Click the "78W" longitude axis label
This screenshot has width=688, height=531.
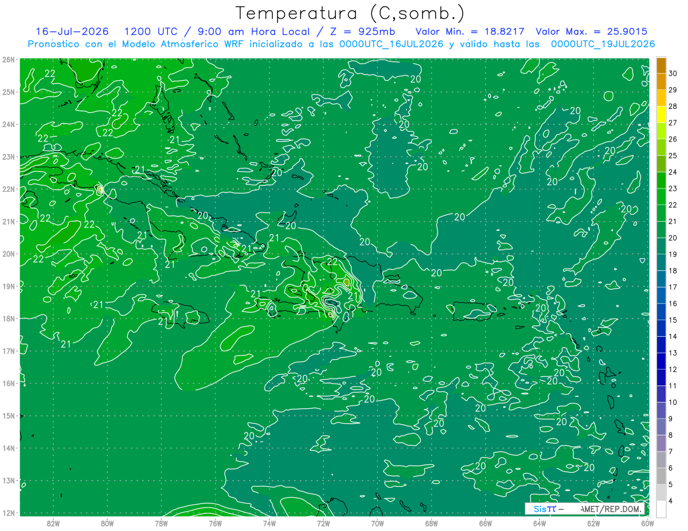tap(161, 524)
